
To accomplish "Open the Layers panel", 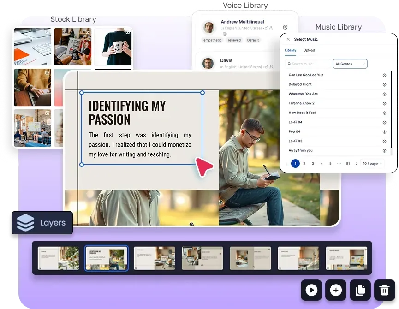I will click(42, 223).
